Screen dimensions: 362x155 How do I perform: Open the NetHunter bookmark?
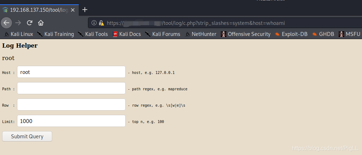(201, 34)
